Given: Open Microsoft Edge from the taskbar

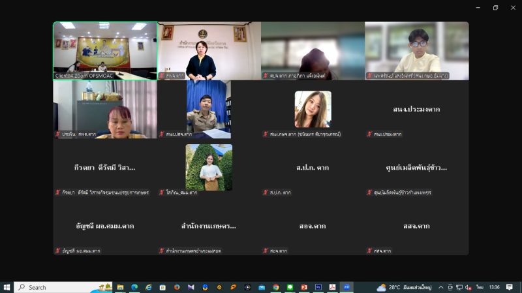Looking at the screenshot, I should pos(134,287).
